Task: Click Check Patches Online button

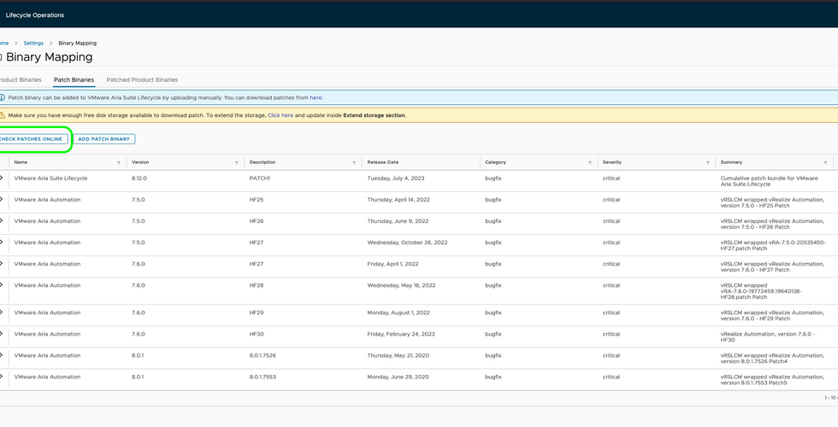Action: click(32, 139)
